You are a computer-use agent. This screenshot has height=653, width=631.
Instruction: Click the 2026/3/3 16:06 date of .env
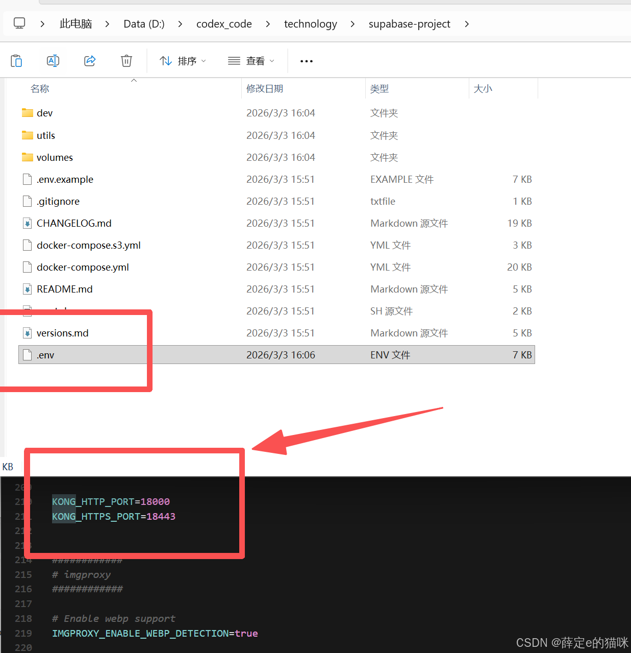click(281, 355)
